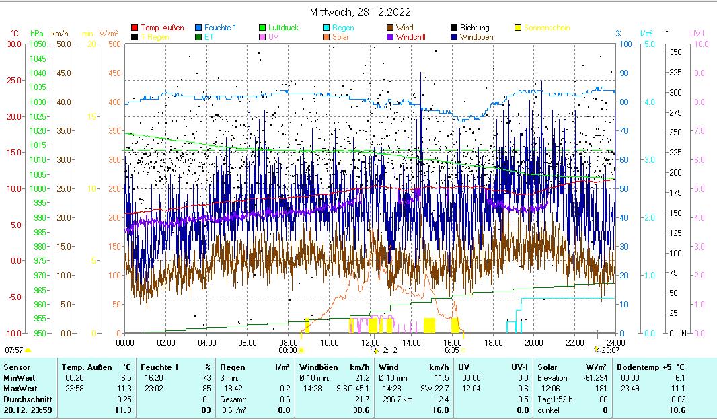Viewport: 717px width, 419px height.
Task: Click the navy Windböen legend swatch
Action: point(454,37)
